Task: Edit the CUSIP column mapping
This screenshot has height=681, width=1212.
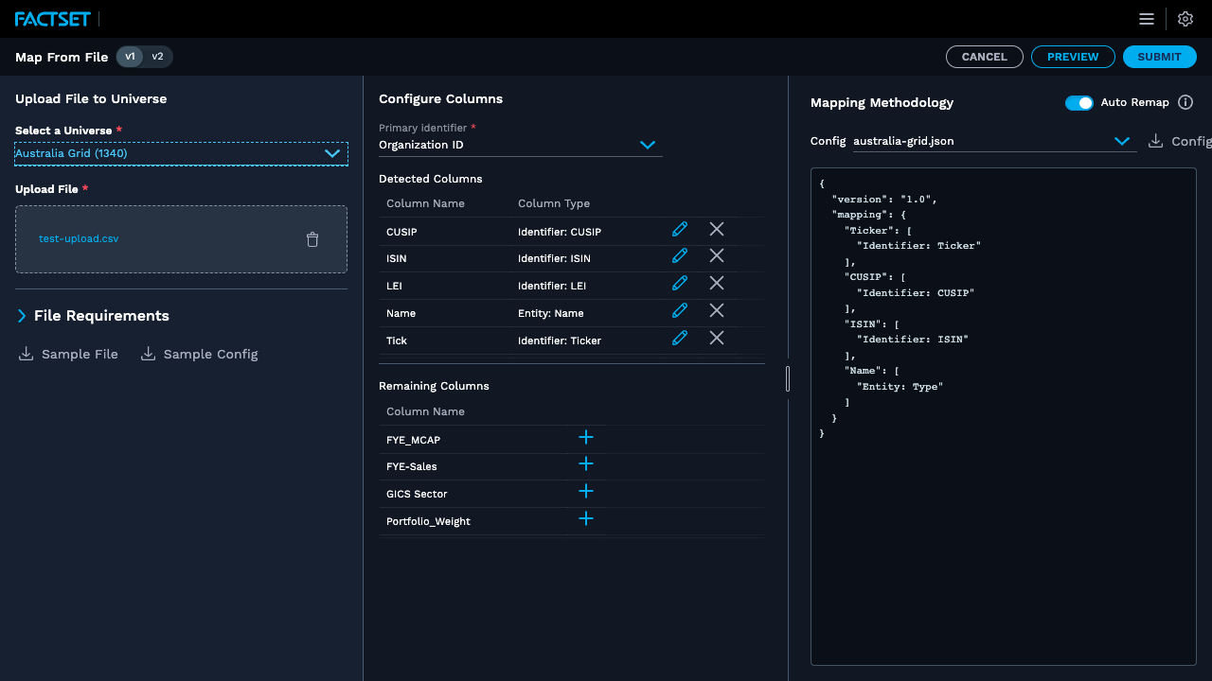Action: [679, 229]
